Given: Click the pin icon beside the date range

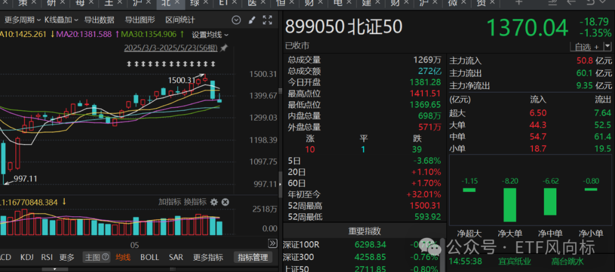Looking at the screenshot, I should click(x=224, y=48).
